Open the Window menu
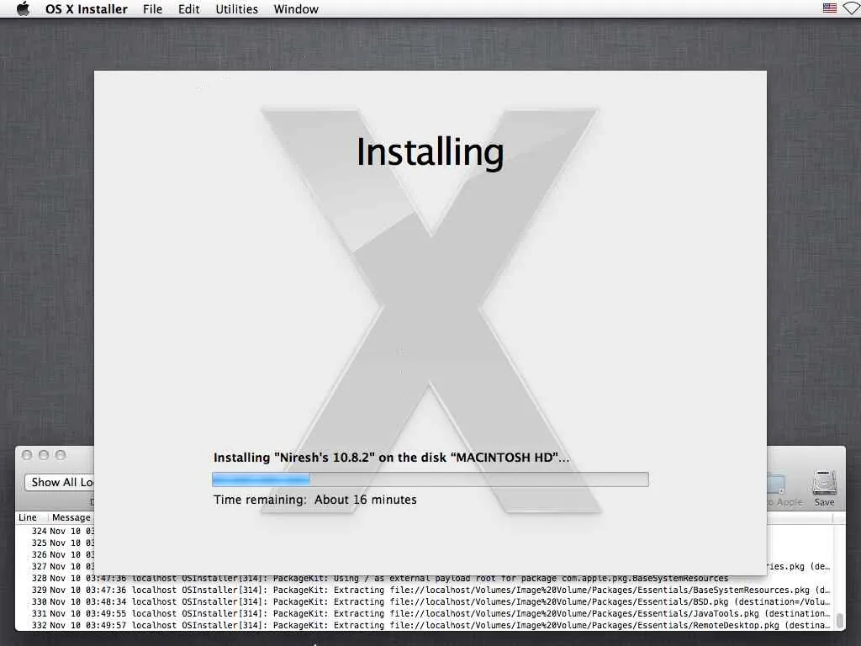 tap(296, 8)
